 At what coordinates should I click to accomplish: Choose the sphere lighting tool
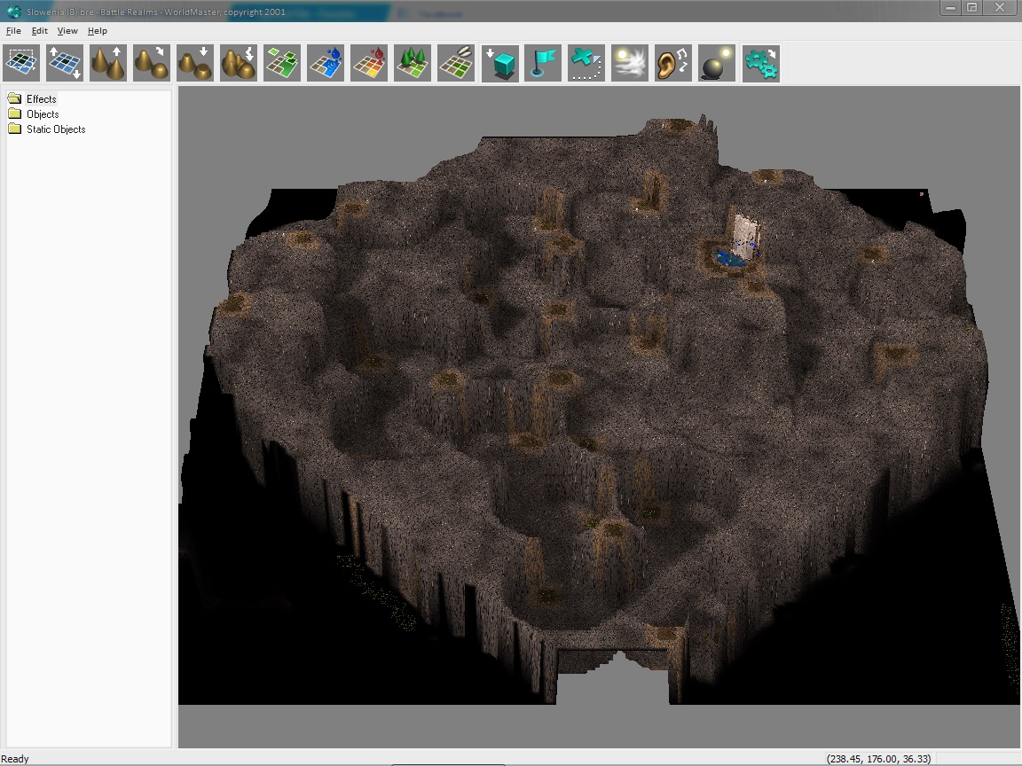coord(716,63)
